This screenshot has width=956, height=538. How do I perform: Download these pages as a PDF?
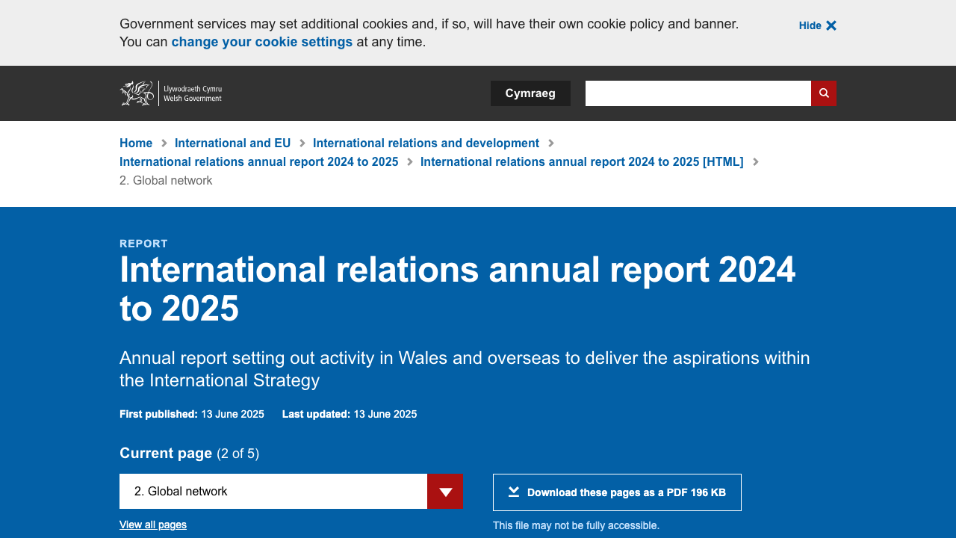coord(617,492)
